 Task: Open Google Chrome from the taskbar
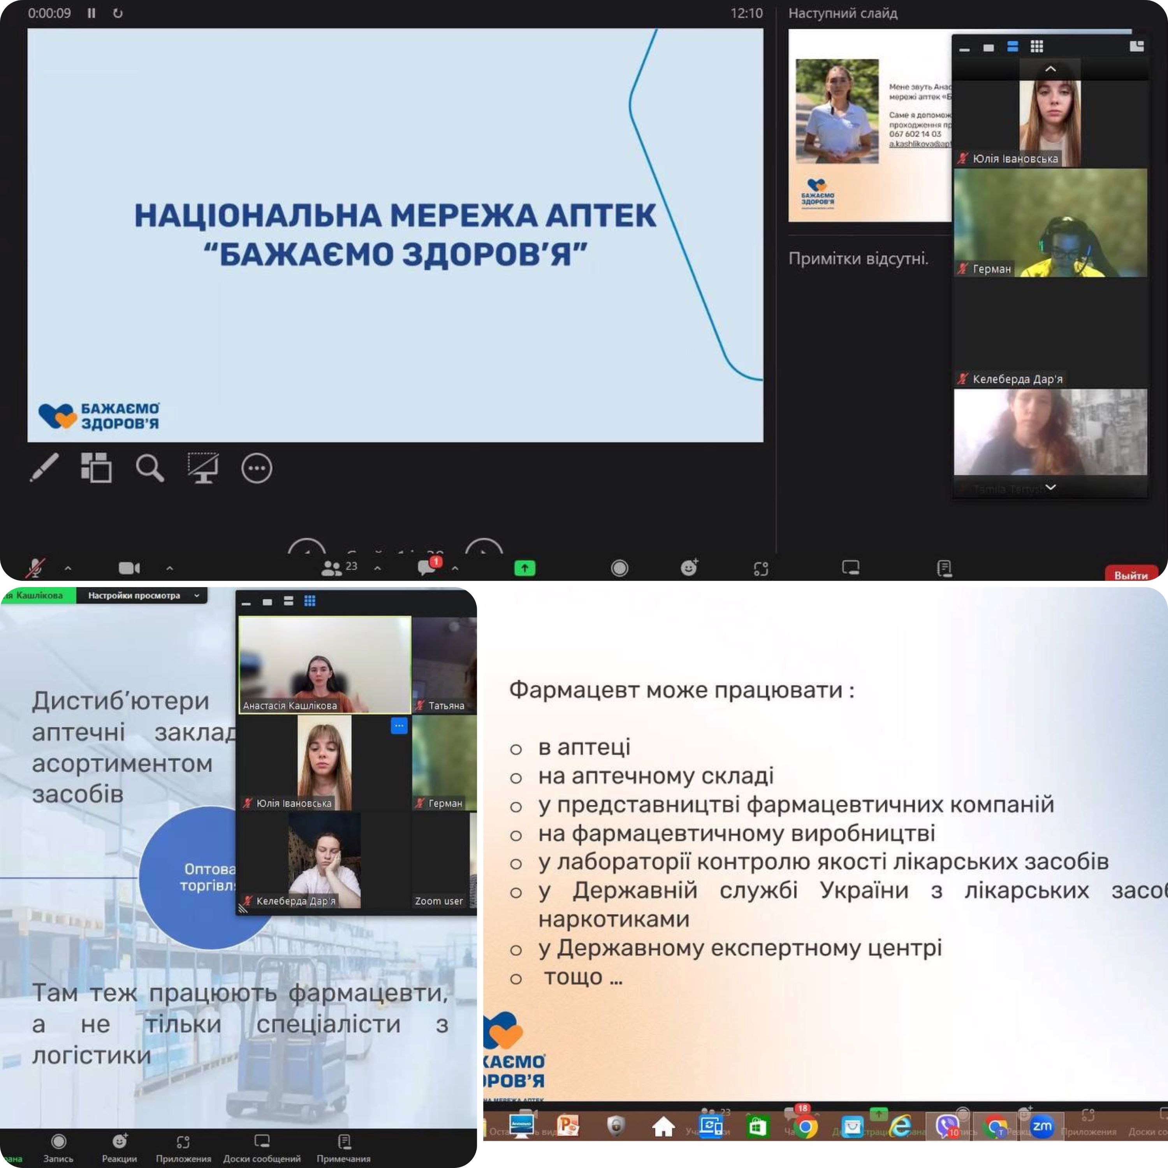[x=805, y=1127]
